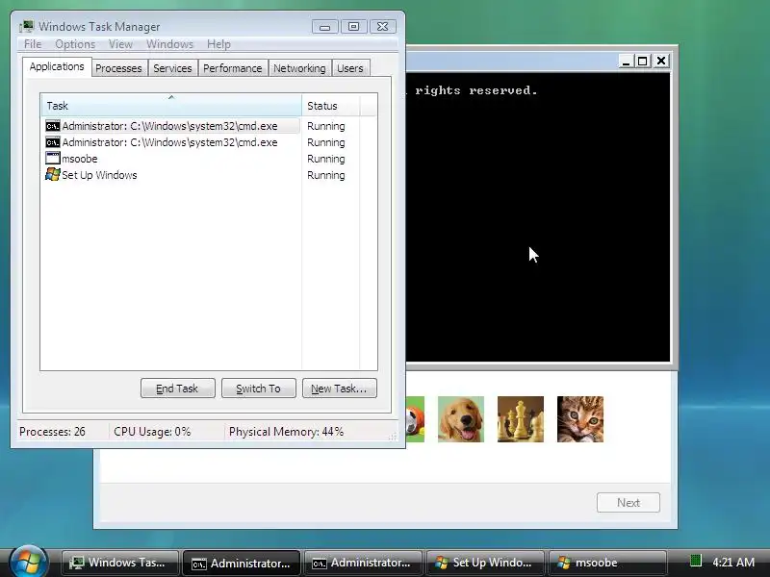Switch to the Services tab
770x577 pixels.
[x=172, y=68]
